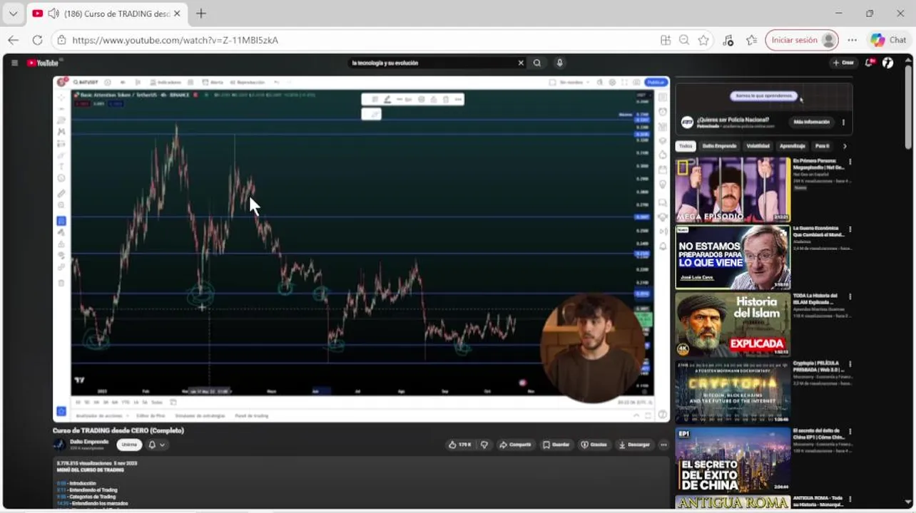Start voice search with the microphone
The width and height of the screenshot is (916, 513).
[560, 63]
